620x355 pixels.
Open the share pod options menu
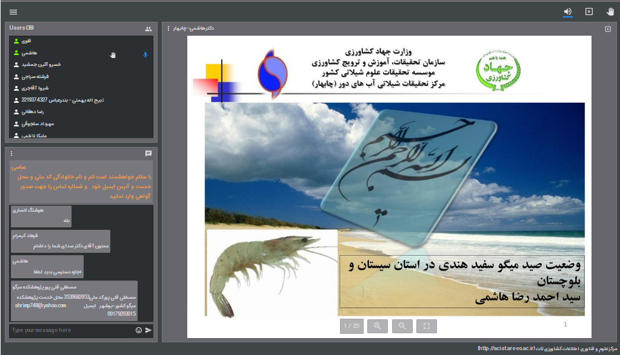(x=168, y=28)
